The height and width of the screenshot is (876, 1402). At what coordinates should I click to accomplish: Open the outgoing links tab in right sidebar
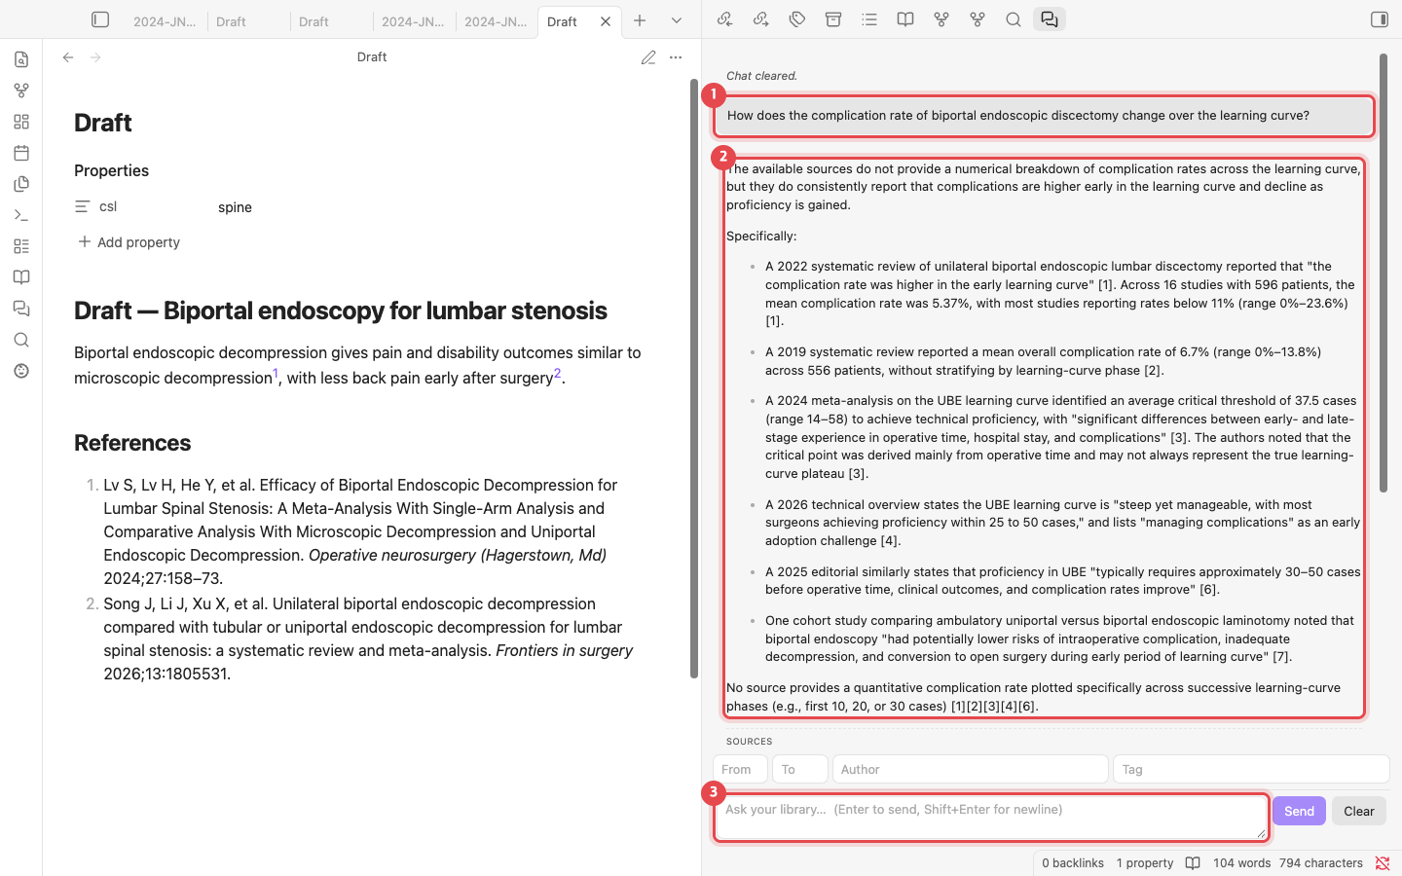click(x=761, y=19)
